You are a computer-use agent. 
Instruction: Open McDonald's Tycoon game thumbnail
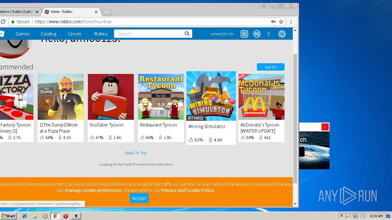click(x=262, y=97)
